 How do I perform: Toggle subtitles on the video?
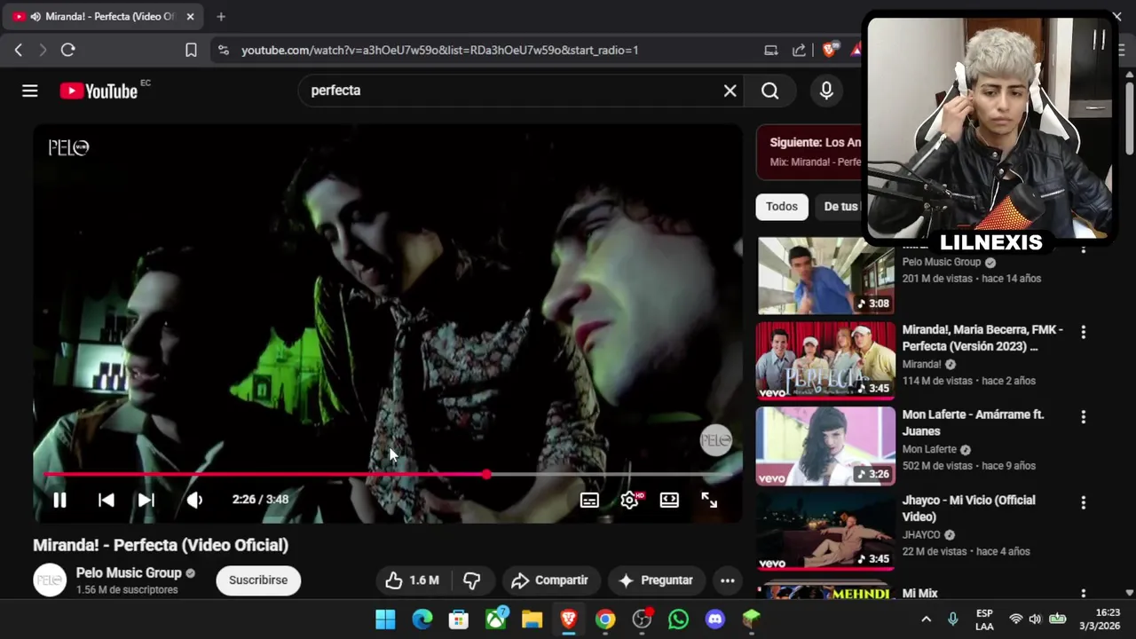point(589,500)
